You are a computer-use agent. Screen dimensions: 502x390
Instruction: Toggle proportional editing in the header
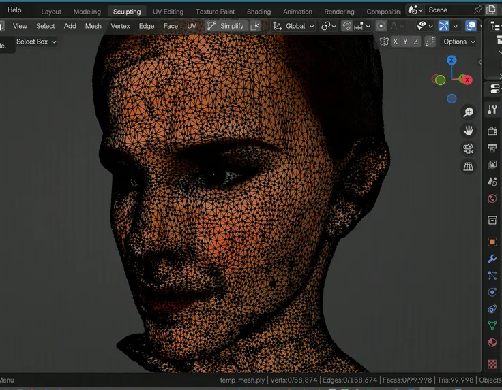pyautogui.click(x=381, y=26)
